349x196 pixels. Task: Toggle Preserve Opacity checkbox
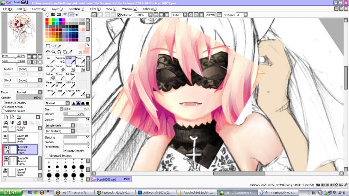tap(3, 103)
